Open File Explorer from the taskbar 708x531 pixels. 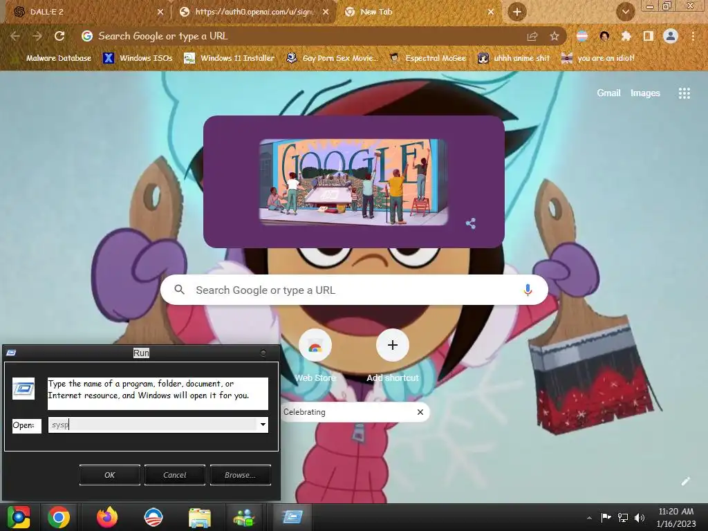pyautogui.click(x=200, y=517)
